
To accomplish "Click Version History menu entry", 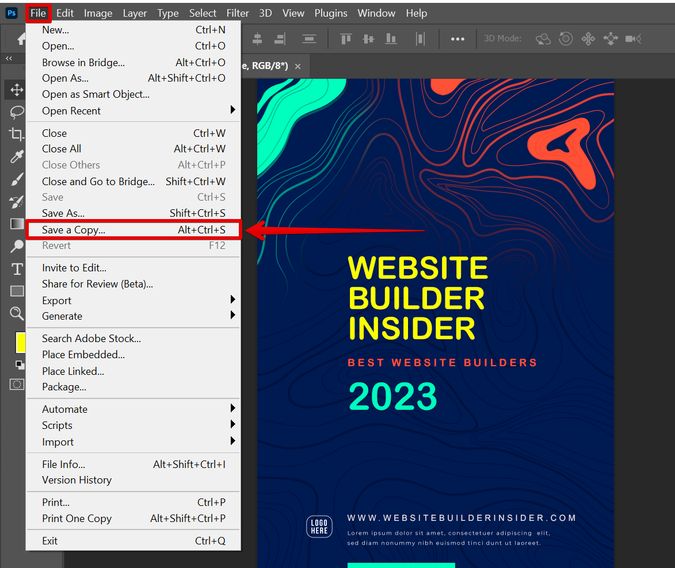I will [77, 480].
